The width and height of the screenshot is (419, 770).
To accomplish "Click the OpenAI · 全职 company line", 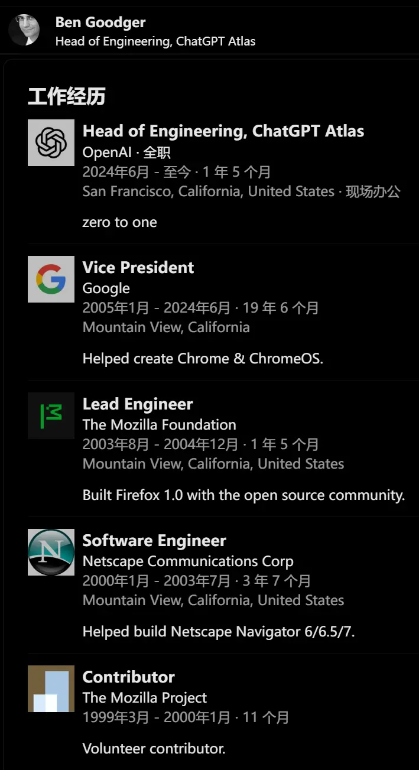I will [x=126, y=152].
